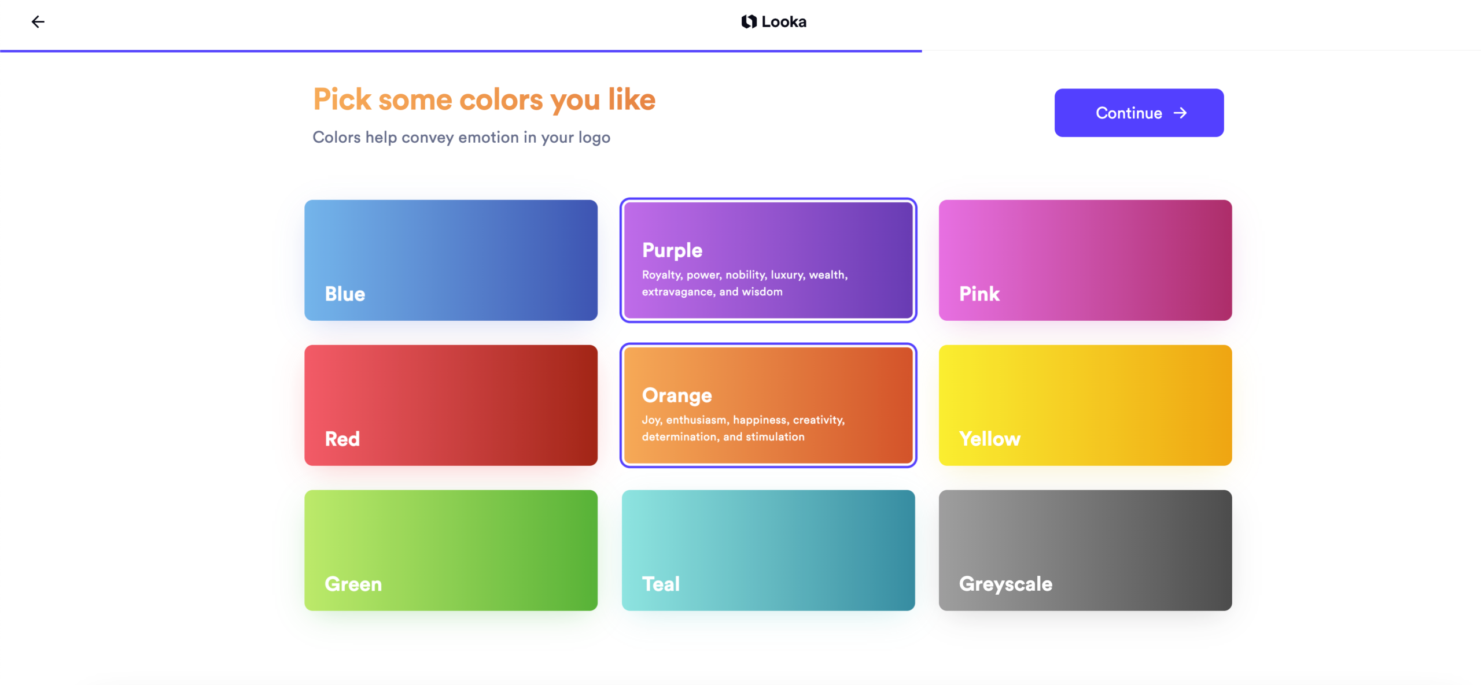This screenshot has width=1481, height=685.
Task: Select the Teal color card
Action: tap(768, 550)
